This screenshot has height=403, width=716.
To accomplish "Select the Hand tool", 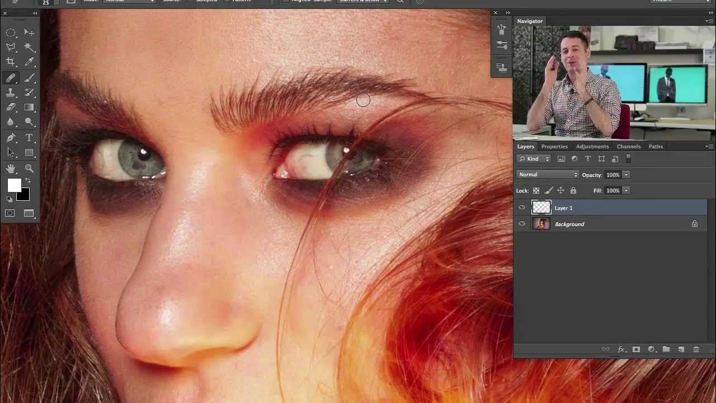I will pos(11,168).
